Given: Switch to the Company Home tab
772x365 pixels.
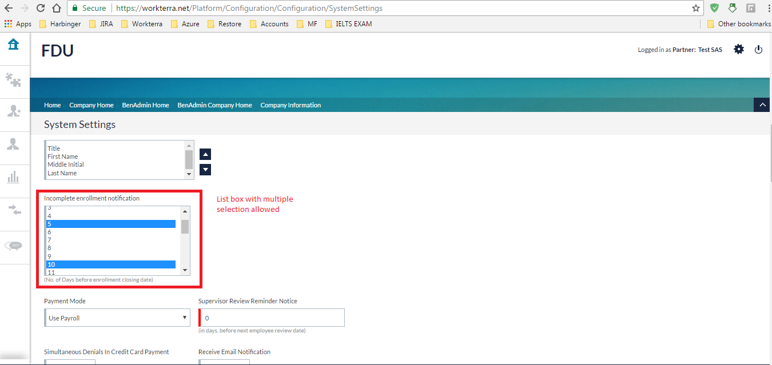Looking at the screenshot, I should tap(91, 105).
